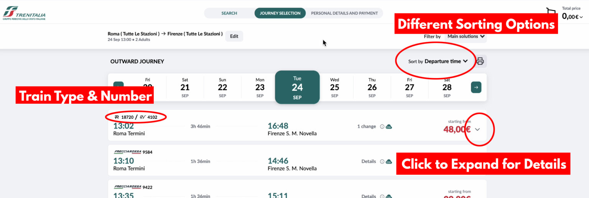Open the Sort by Departure time dropdown
589x198 pixels.
[x=438, y=61]
